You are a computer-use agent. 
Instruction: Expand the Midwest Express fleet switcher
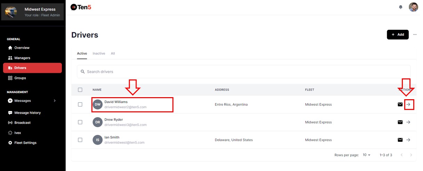point(33,12)
